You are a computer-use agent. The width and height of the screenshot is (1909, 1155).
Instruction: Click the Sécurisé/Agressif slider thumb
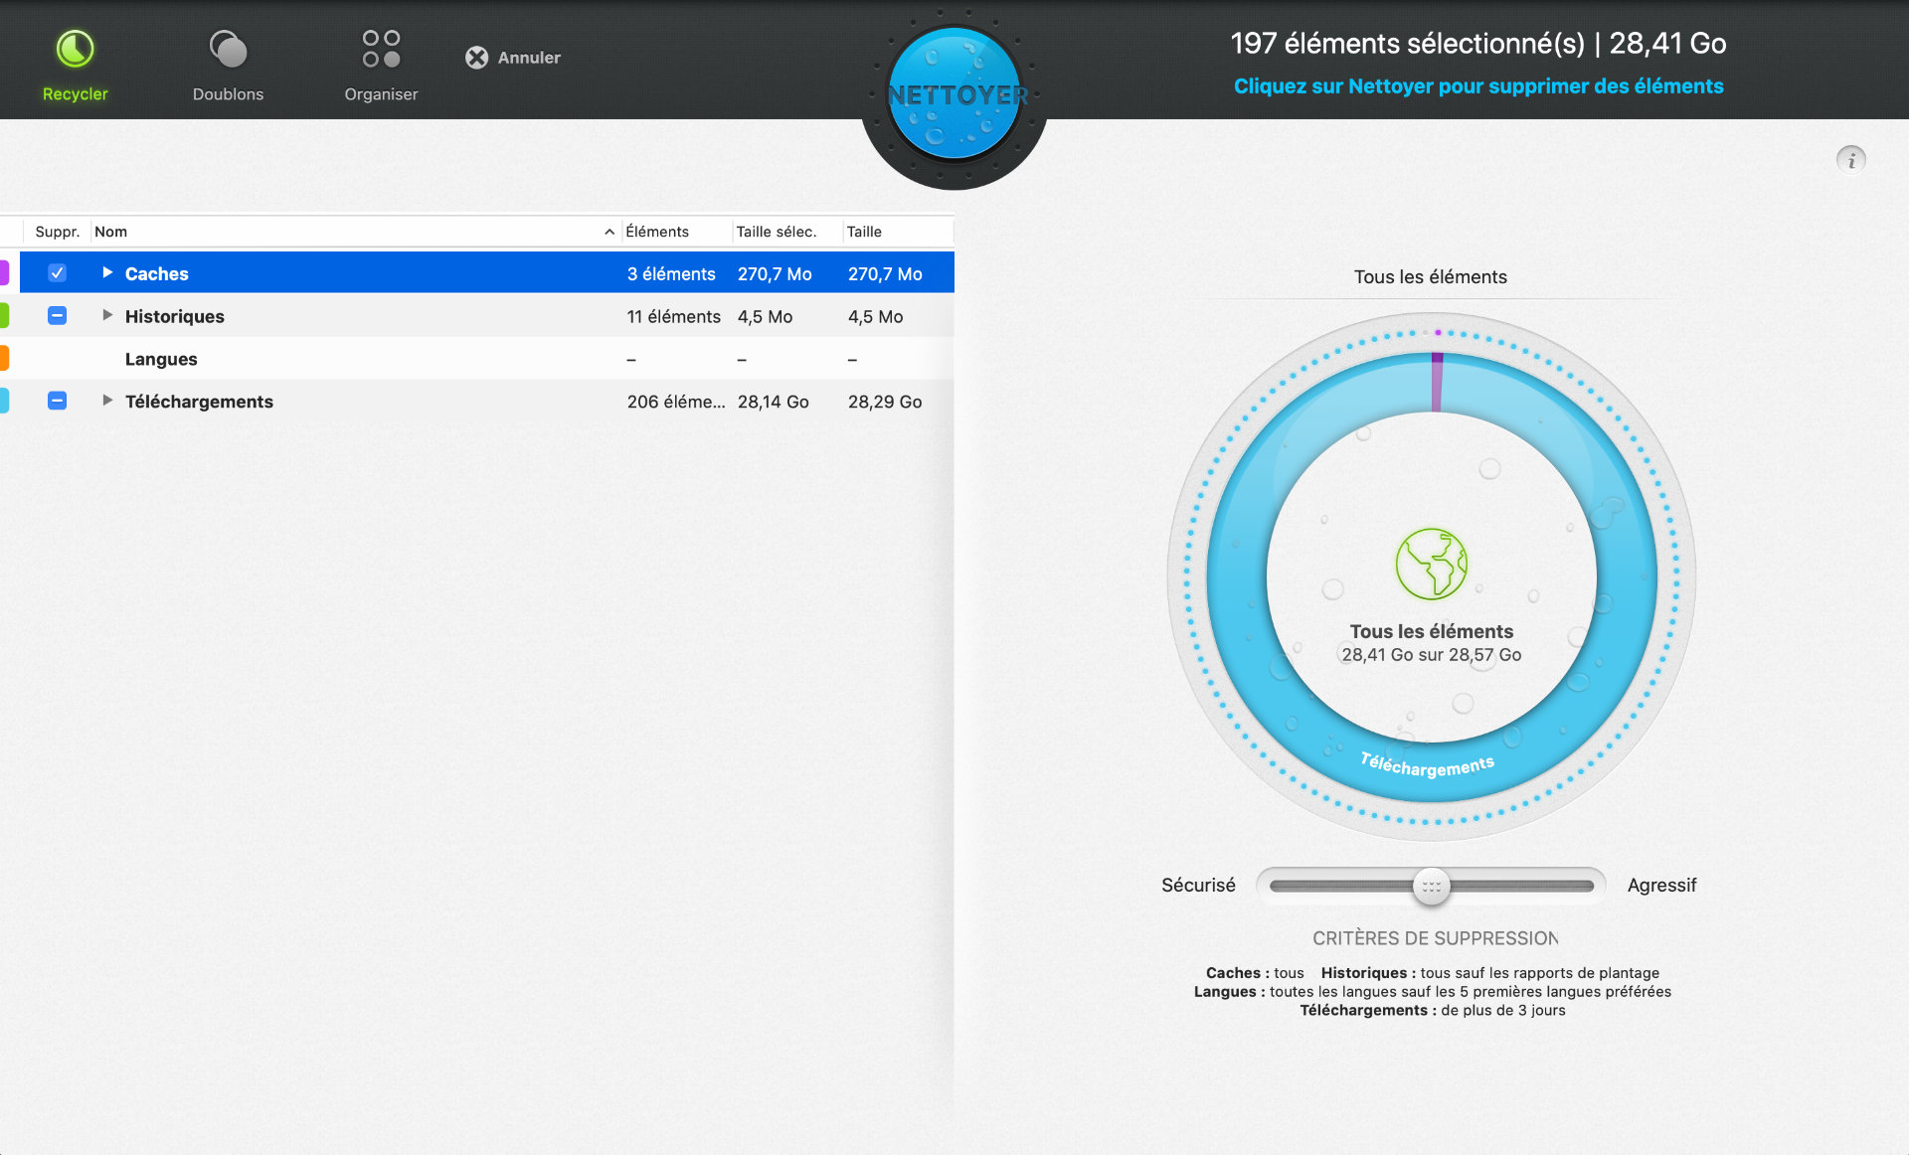click(x=1431, y=886)
